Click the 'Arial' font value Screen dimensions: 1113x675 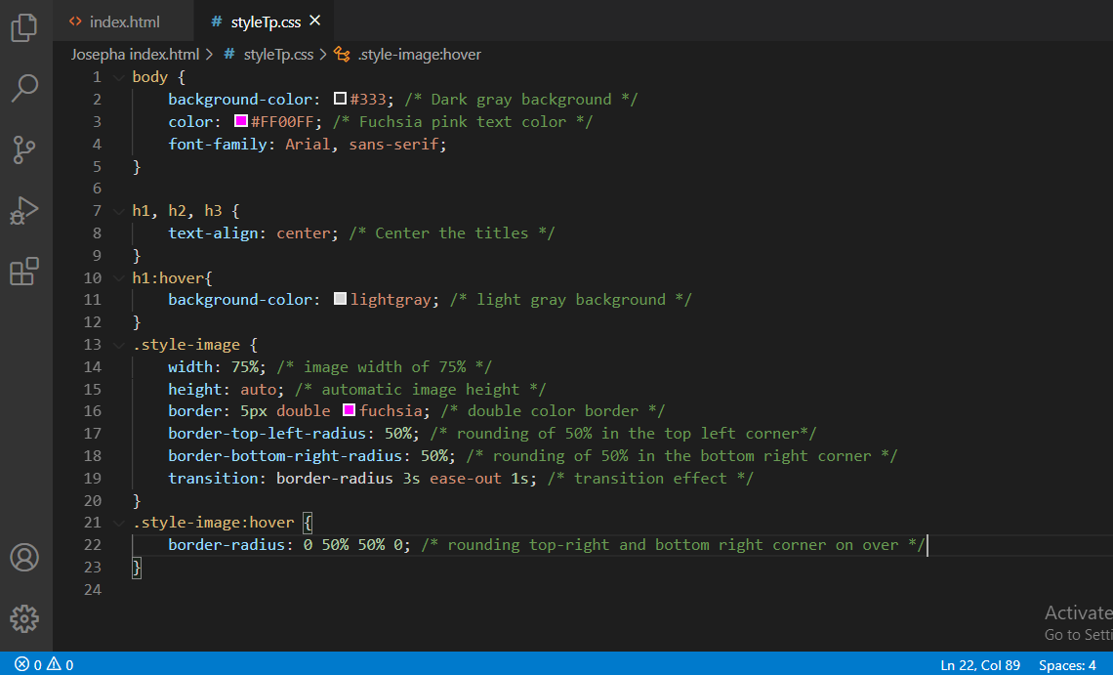308,145
